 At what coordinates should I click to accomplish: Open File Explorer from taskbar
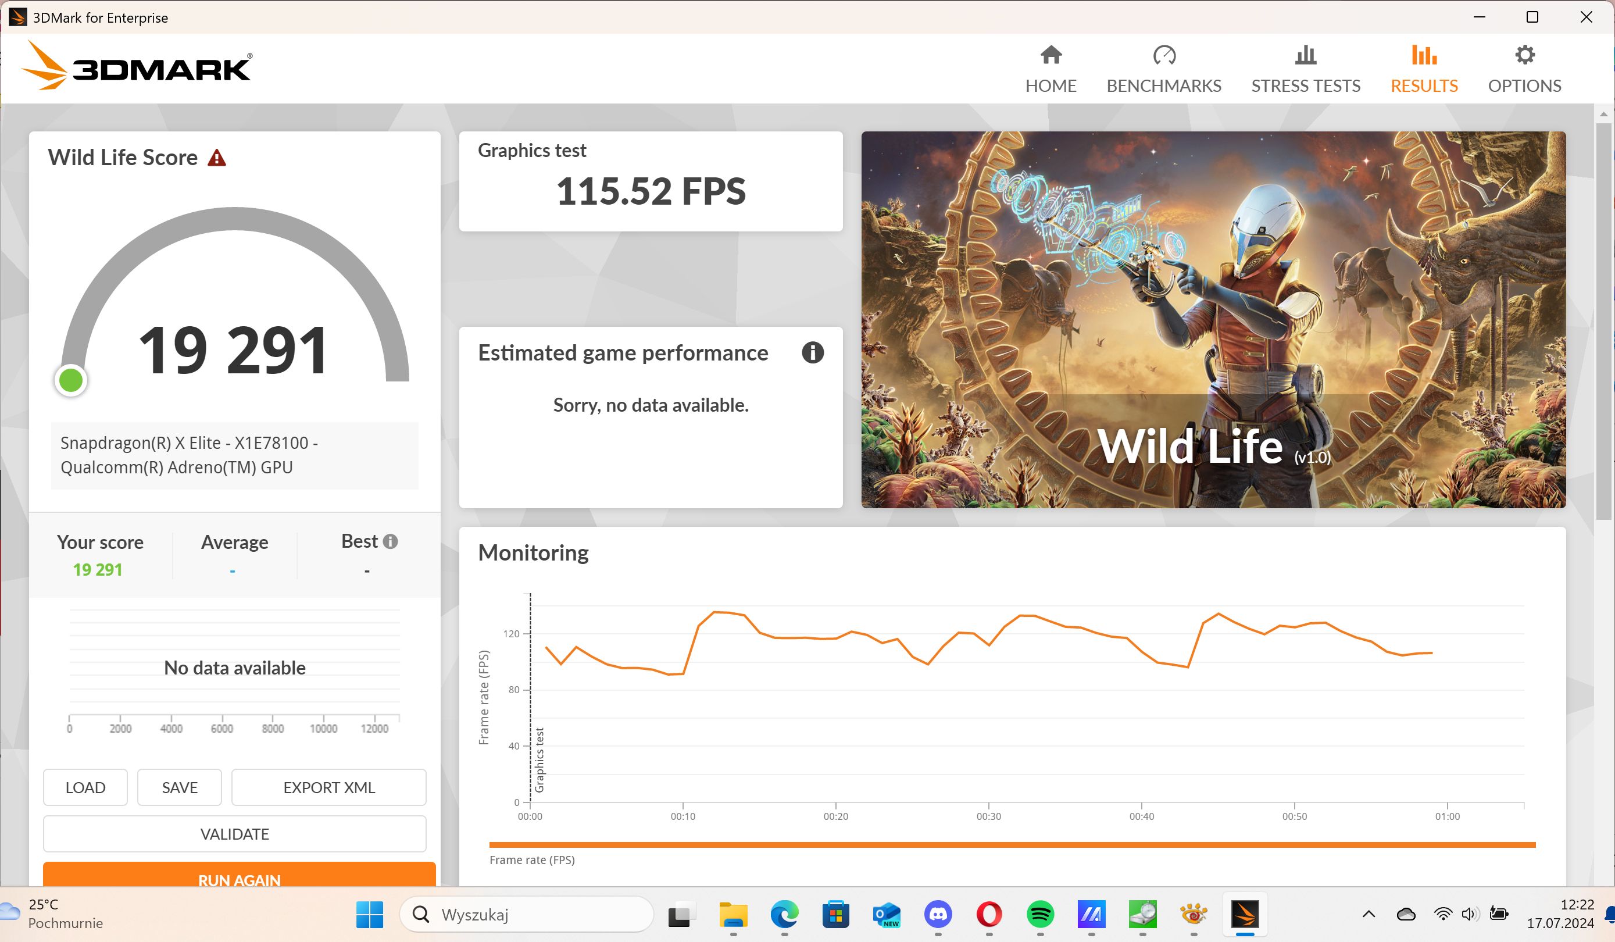(x=733, y=915)
